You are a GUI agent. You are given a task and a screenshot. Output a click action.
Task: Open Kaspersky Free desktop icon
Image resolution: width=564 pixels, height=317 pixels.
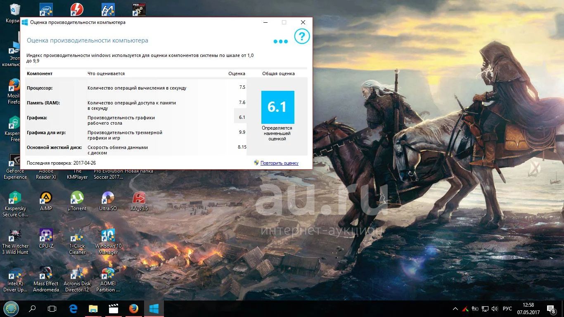(14, 128)
